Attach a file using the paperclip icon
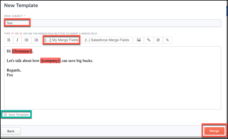Image resolution: width=228 pixels, height=139 pixels. 167,40
